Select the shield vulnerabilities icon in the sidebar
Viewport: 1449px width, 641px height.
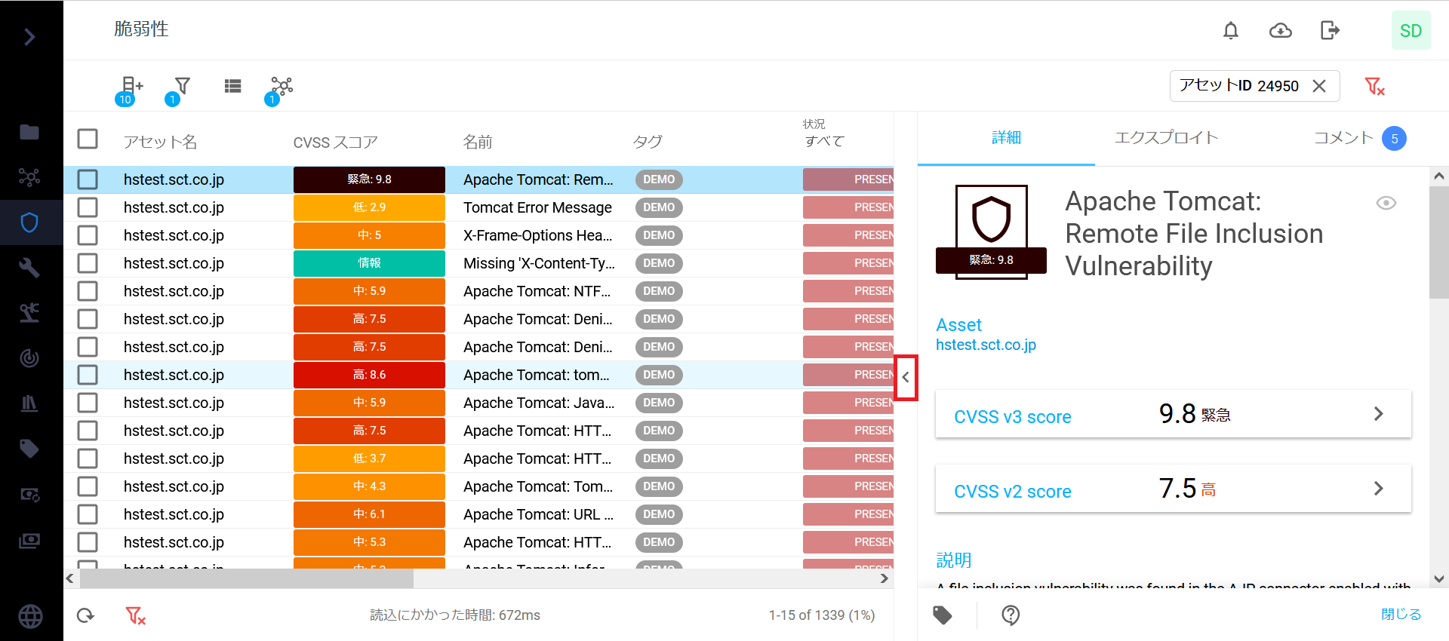[x=29, y=222]
